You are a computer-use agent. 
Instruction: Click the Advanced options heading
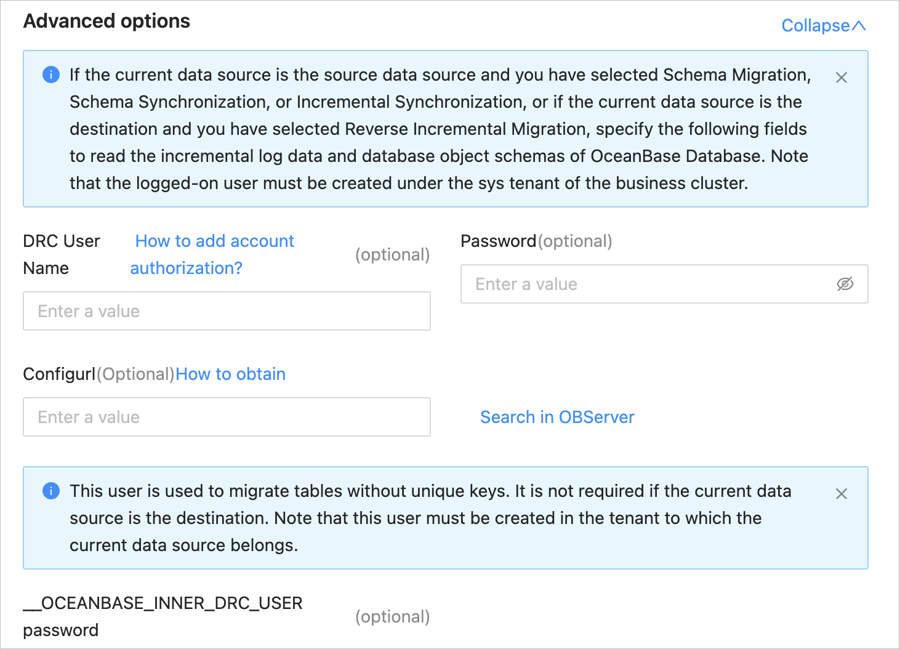point(106,22)
